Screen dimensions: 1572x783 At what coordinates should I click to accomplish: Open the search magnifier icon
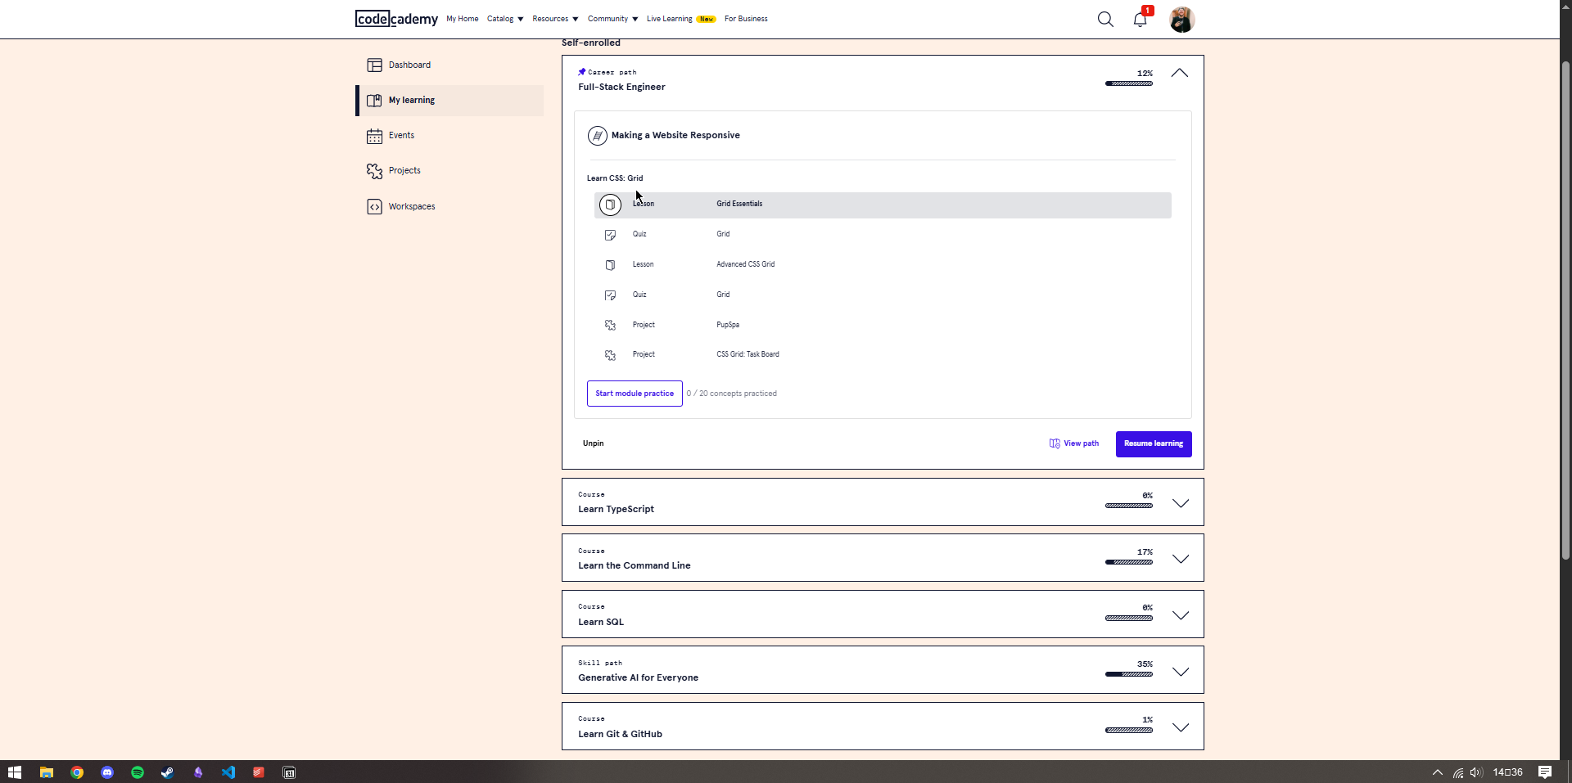click(x=1105, y=19)
